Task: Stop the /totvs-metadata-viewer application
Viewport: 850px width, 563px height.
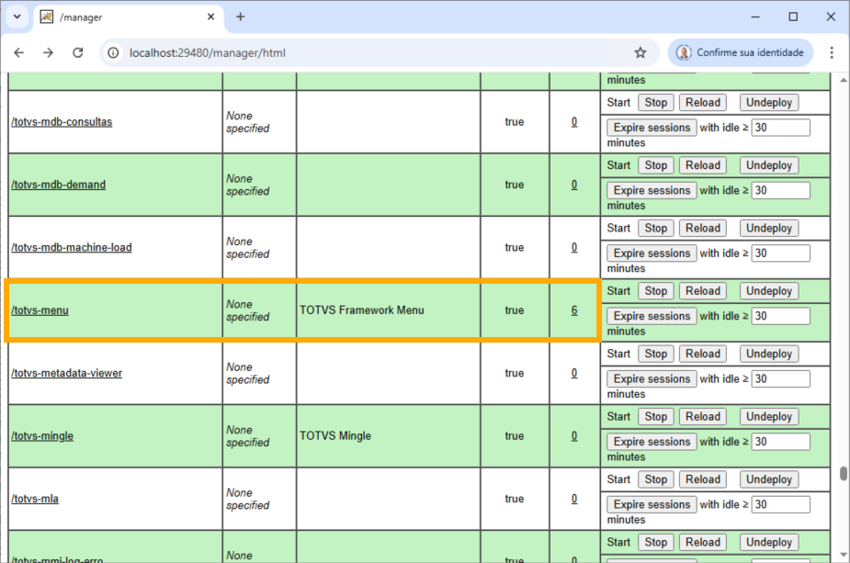Action: tap(656, 354)
